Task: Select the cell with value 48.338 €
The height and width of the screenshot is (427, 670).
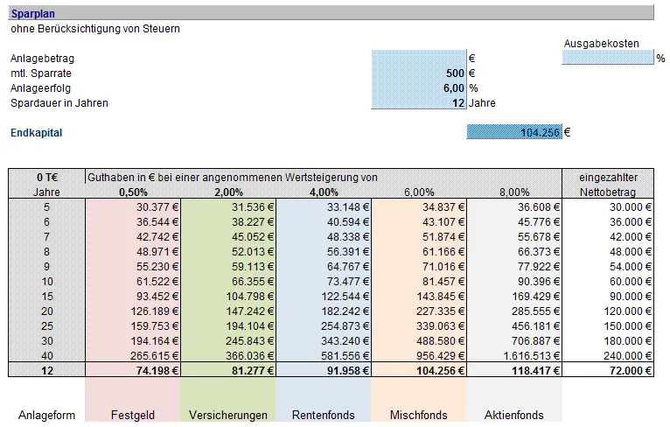Action: [324, 237]
